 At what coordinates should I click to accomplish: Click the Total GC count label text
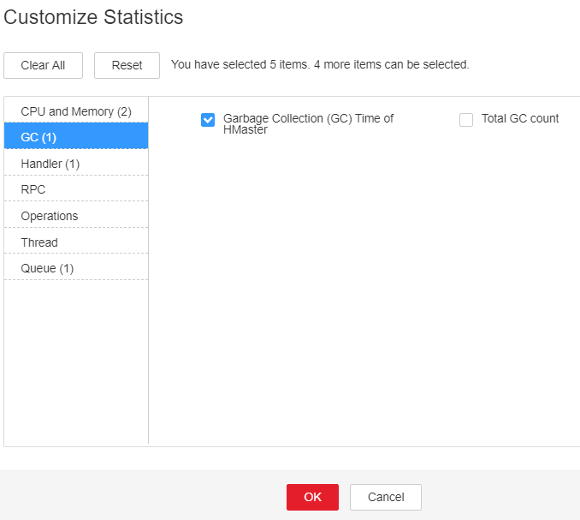click(x=520, y=118)
